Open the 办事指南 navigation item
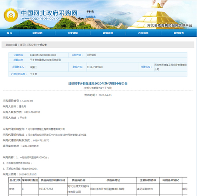Screen dimensions: 197x196 (x=143, y=33)
